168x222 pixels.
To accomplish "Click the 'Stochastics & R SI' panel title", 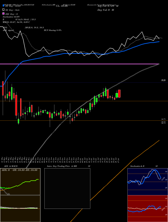I will 144,166.
